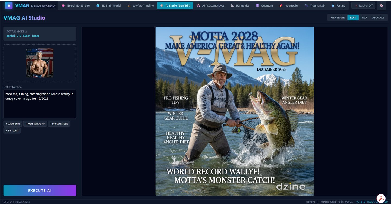Click the ACTIVE MODEL label
The width and height of the screenshot is (391, 204).
17,32
